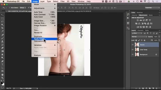The image size is (161, 90).
Task: Select the Gradient tool
Action: pyautogui.click(x=3, y=51)
